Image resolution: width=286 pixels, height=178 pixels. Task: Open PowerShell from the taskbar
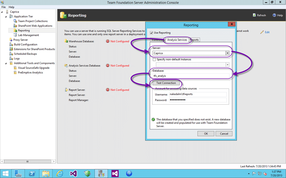coord(32,174)
